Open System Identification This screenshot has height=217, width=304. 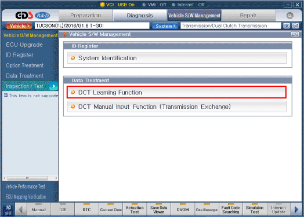(177, 58)
